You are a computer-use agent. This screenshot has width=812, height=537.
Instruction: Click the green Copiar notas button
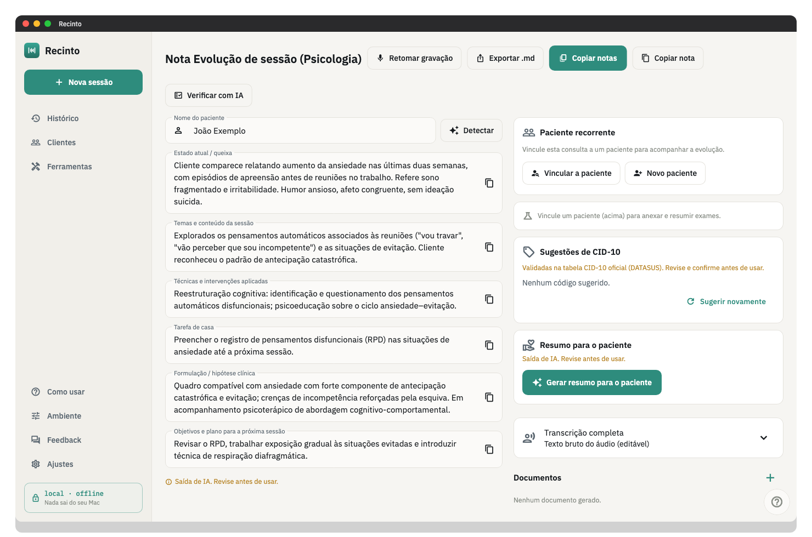[x=588, y=58]
